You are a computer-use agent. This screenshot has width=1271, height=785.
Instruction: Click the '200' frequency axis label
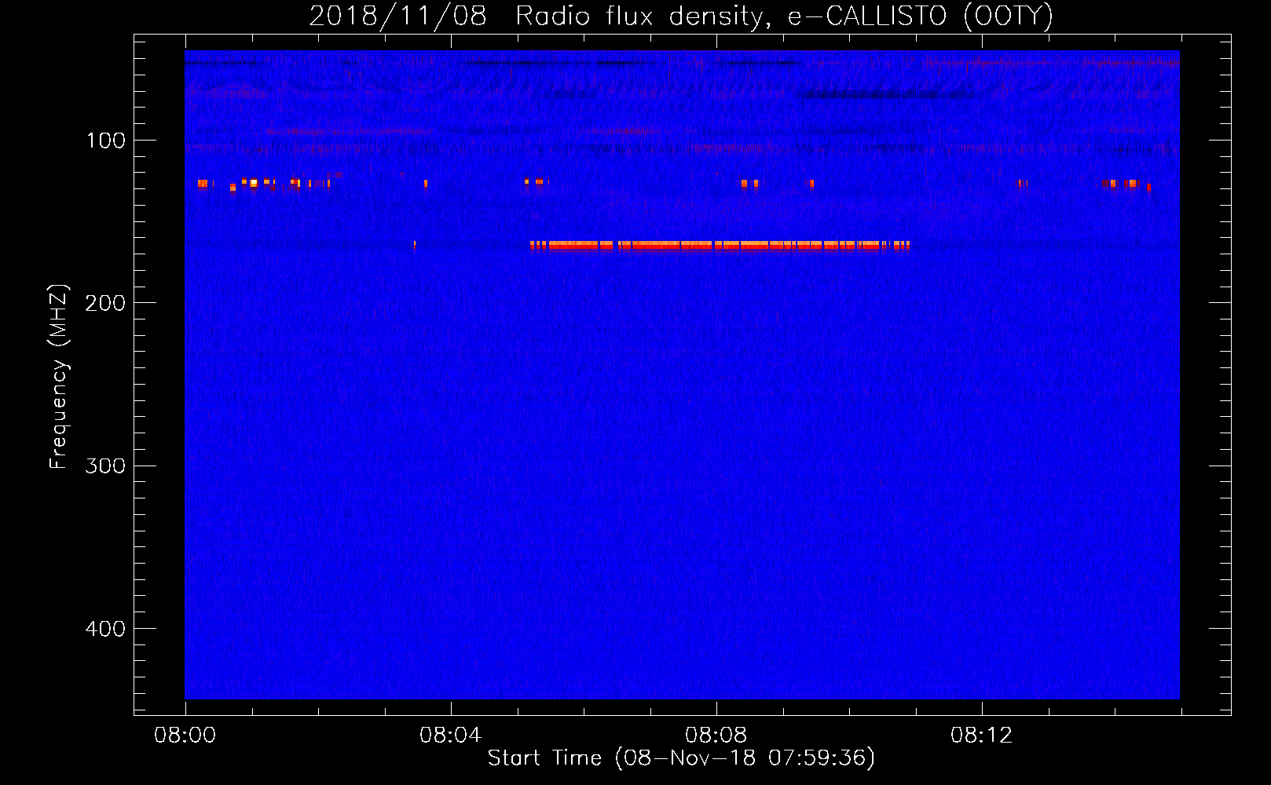pos(105,303)
